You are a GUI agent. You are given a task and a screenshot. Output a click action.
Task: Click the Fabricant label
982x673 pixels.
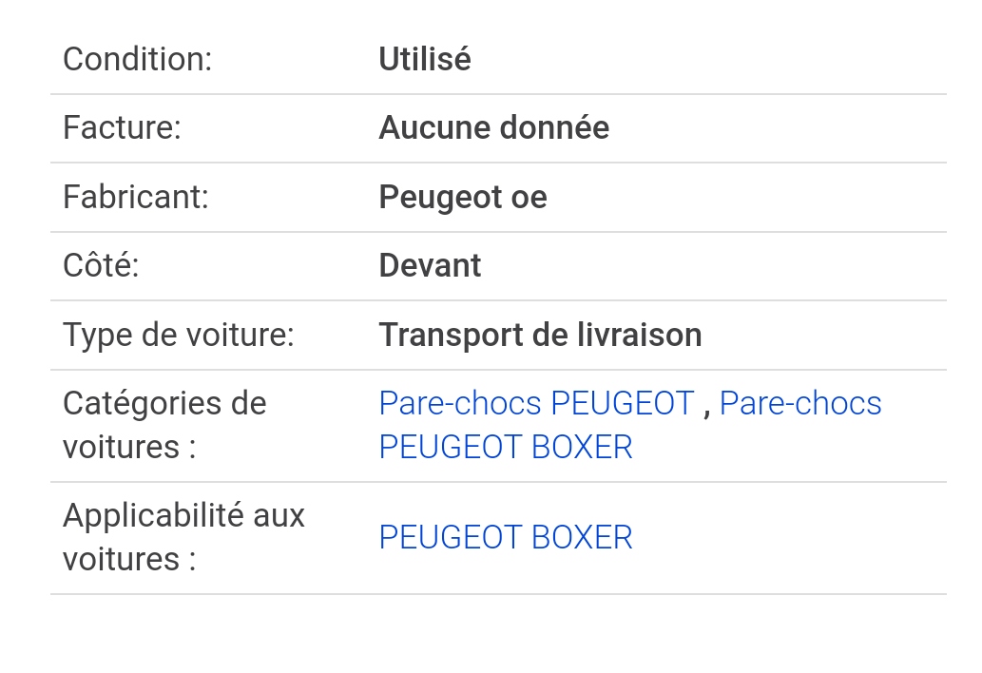click(x=135, y=197)
